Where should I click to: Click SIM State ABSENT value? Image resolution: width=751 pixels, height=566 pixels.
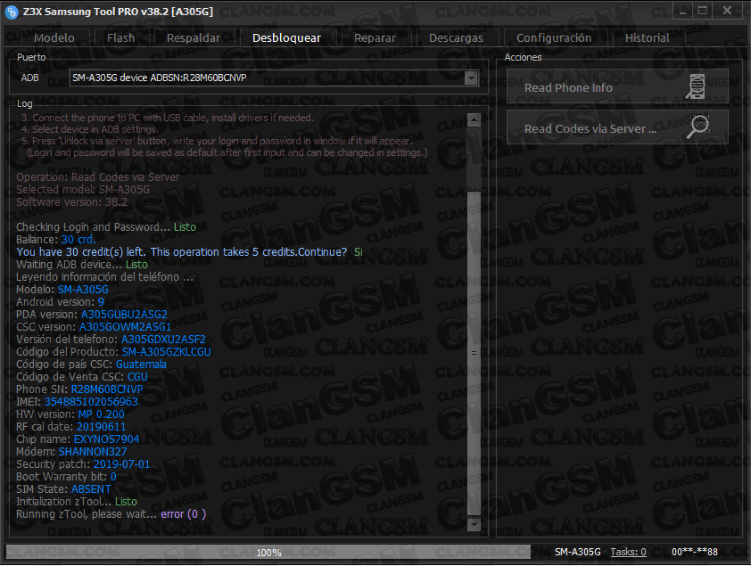(91, 489)
